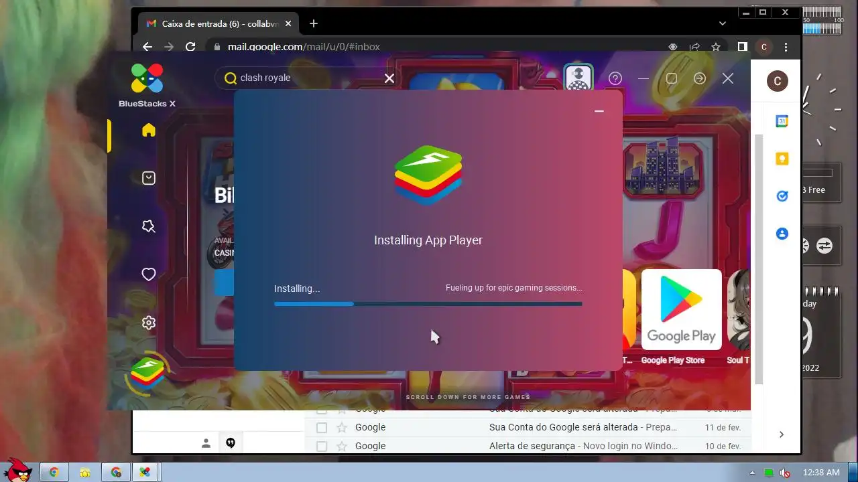Click the BlueStacks X logo

coord(147,85)
